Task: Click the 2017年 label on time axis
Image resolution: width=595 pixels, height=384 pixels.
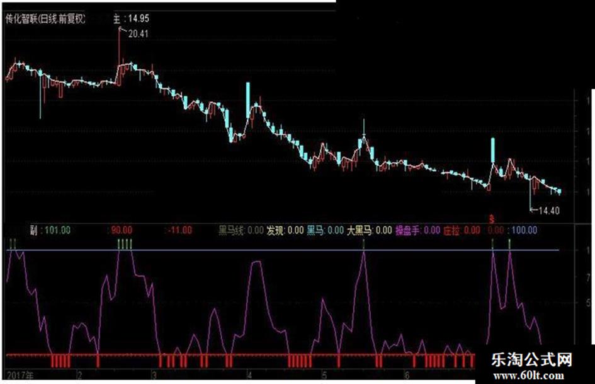Action: 20,375
